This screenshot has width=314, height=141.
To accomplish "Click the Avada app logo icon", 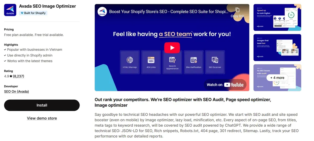I will [10, 10].
